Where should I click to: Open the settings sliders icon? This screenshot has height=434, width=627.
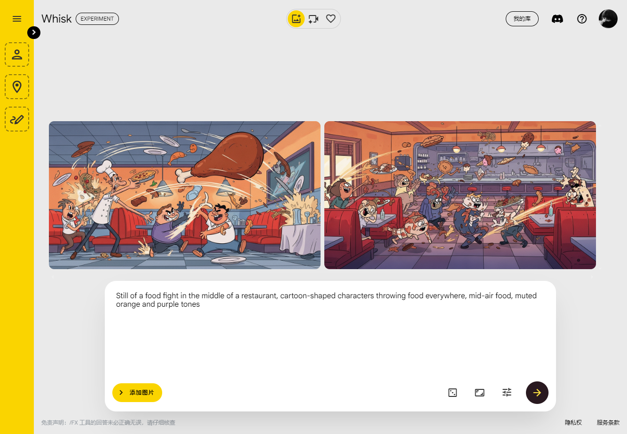coord(507,392)
